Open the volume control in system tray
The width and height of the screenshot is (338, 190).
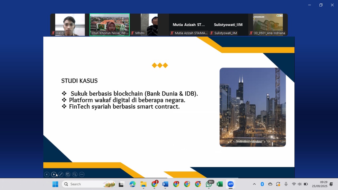tap(299, 184)
